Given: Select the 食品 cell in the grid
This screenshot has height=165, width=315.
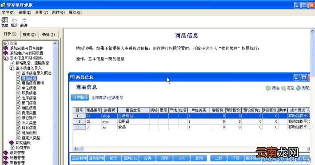Looking at the screenshot, I should tap(133, 127).
